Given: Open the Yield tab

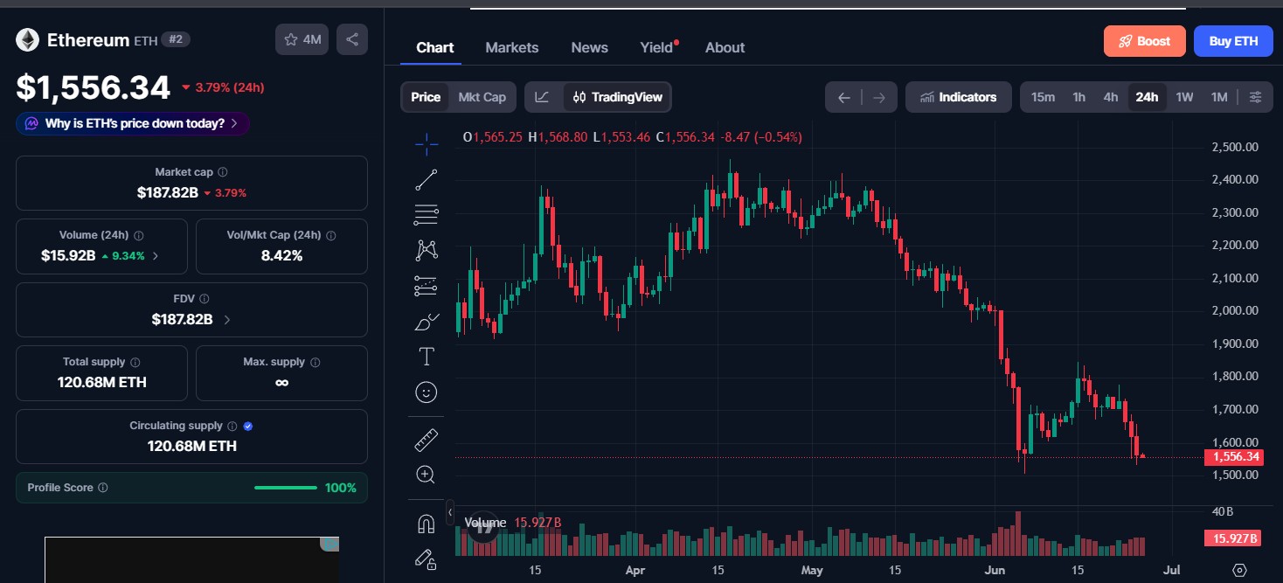Looking at the screenshot, I should pyautogui.click(x=658, y=47).
